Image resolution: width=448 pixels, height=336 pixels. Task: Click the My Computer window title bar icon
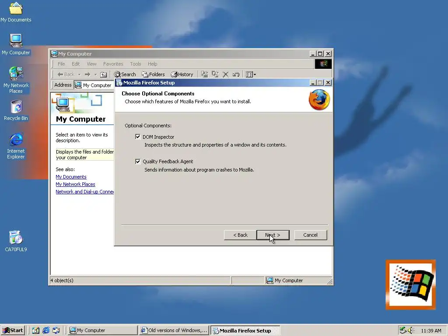point(54,54)
